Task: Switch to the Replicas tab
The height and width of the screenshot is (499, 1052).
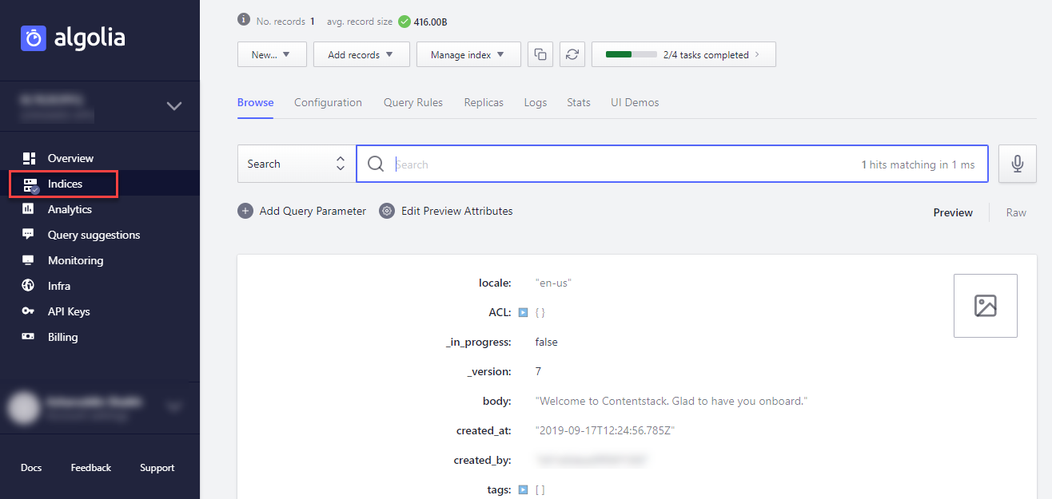Action: [x=484, y=103]
